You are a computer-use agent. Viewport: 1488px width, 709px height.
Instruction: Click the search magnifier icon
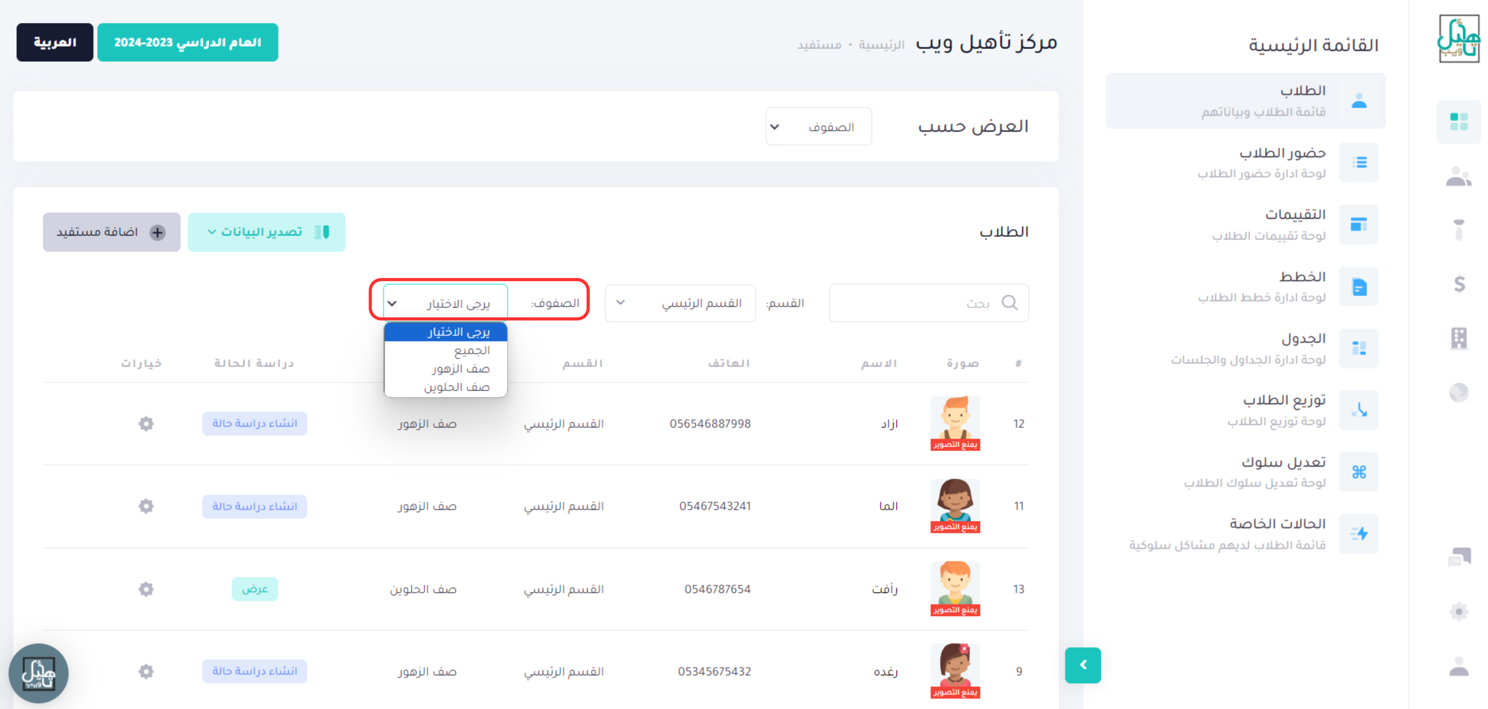click(x=1010, y=302)
